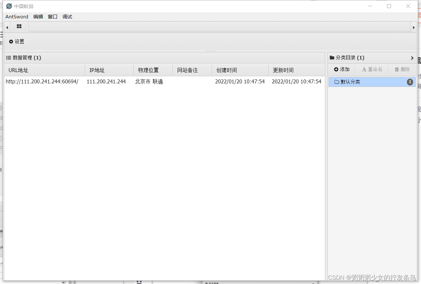Sort by 创建时间 column header

(x=240, y=70)
